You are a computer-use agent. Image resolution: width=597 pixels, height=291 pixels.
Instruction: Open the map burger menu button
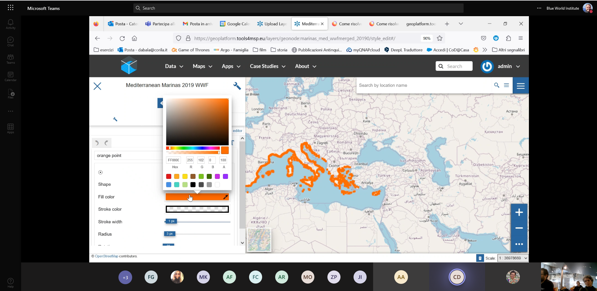click(x=521, y=86)
